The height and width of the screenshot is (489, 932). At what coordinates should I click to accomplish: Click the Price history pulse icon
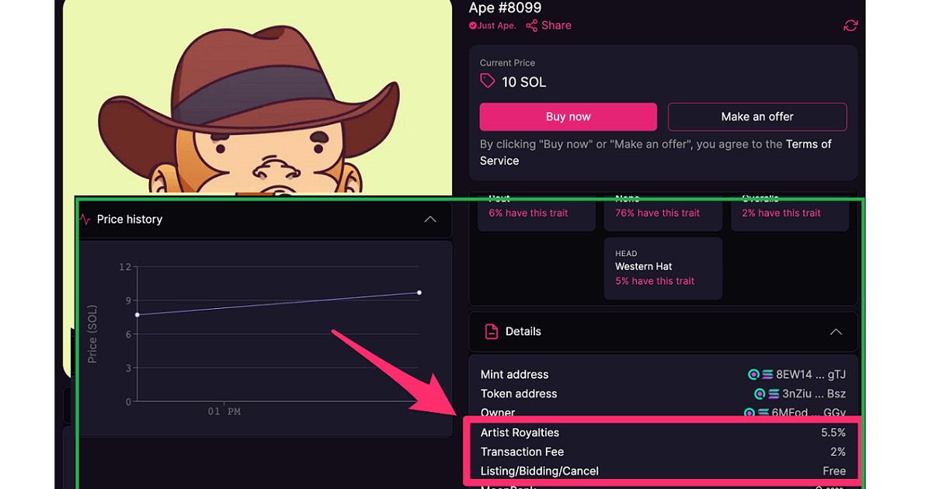tap(85, 220)
